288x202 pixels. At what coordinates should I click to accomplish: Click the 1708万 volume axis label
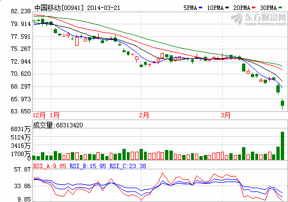coord(20,154)
